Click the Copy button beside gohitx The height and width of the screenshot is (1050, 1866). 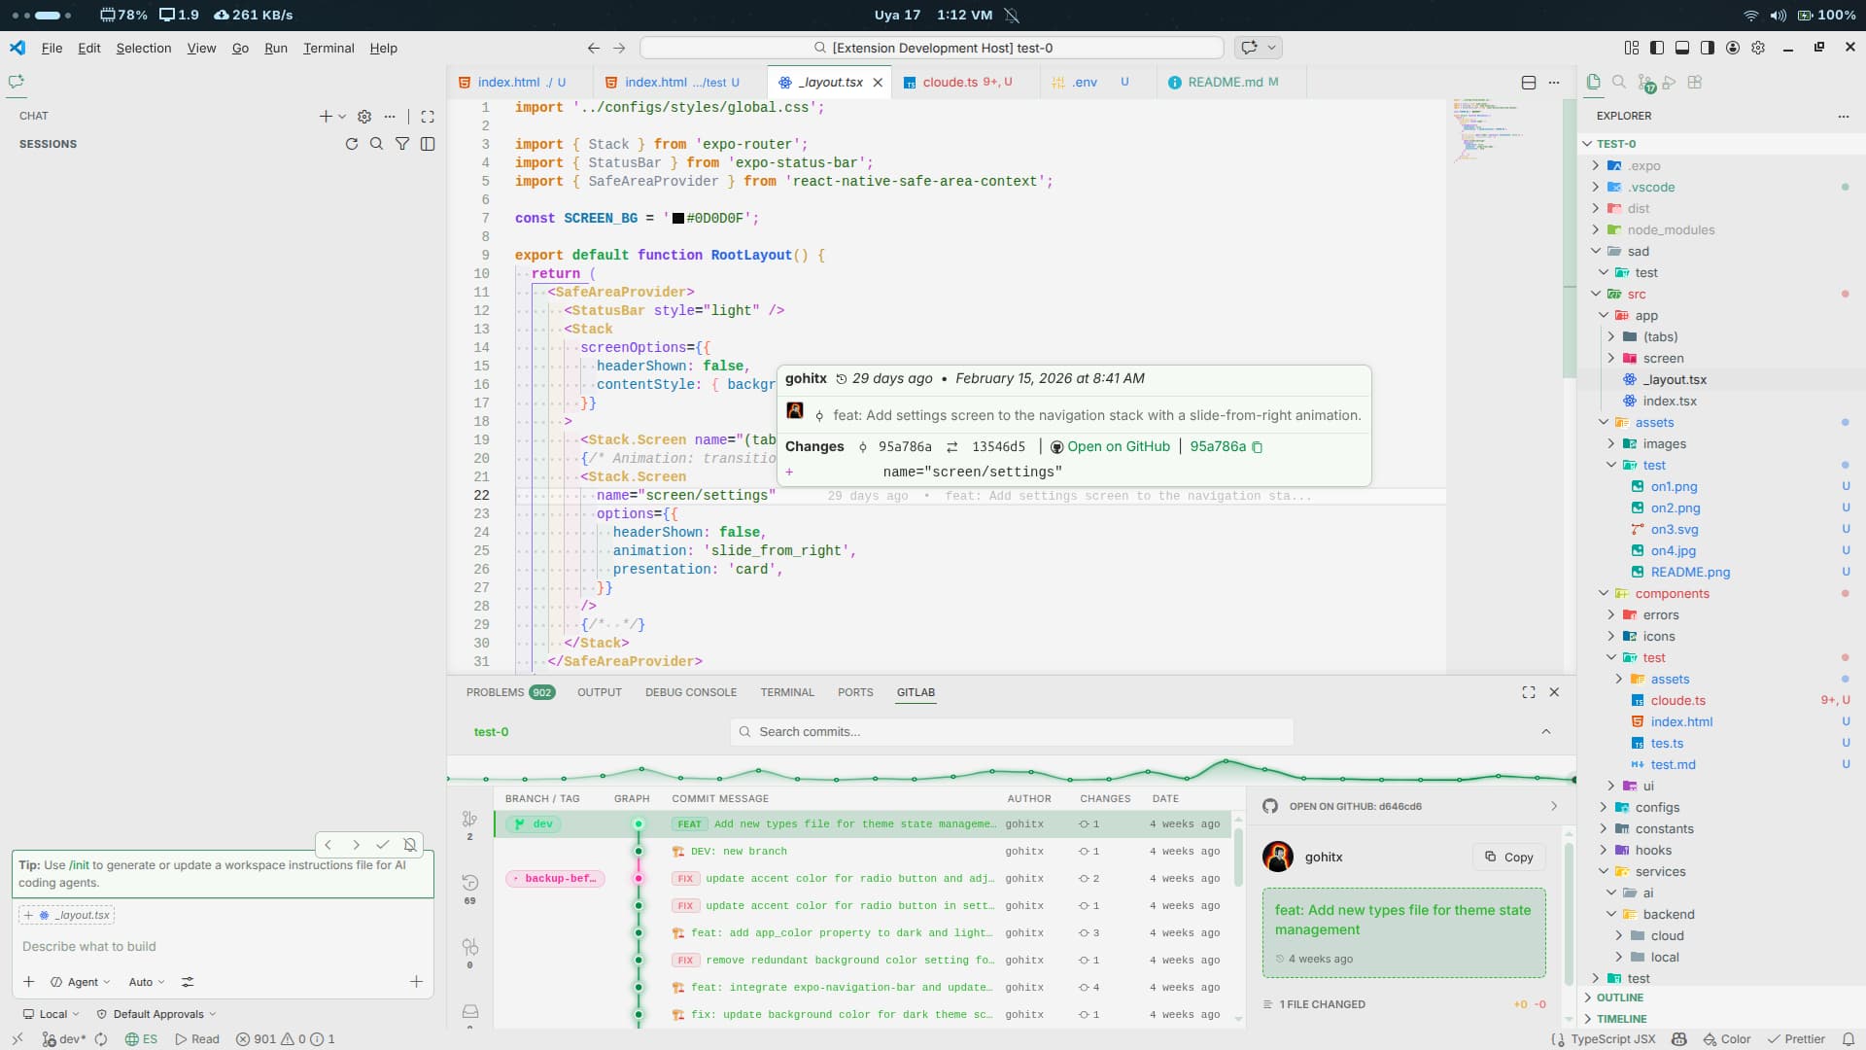tap(1509, 857)
